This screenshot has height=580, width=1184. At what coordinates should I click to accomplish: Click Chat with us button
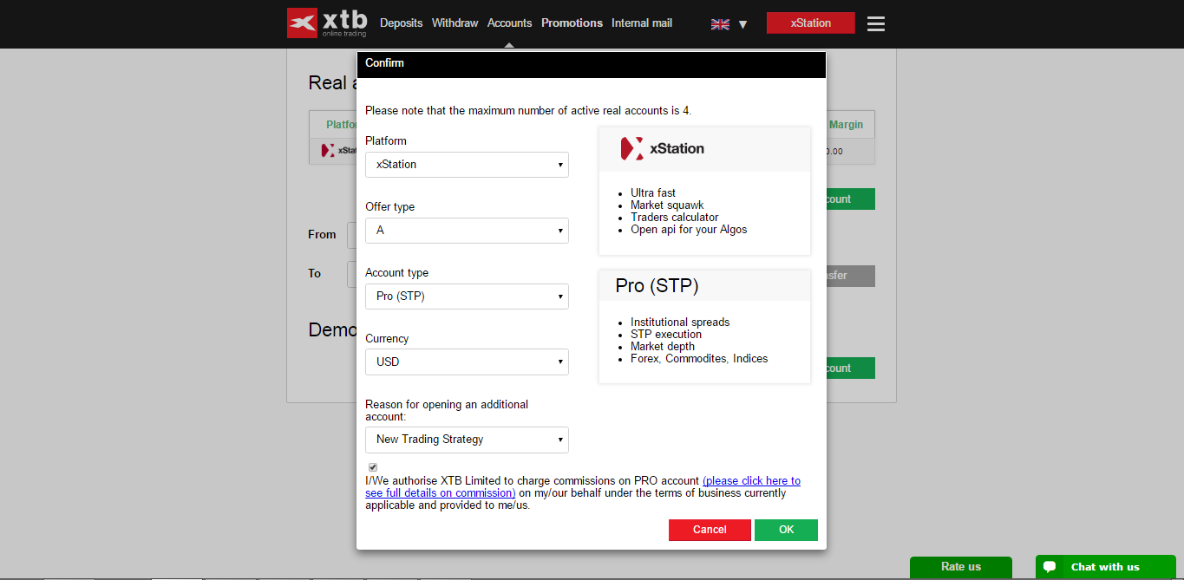1106,568
